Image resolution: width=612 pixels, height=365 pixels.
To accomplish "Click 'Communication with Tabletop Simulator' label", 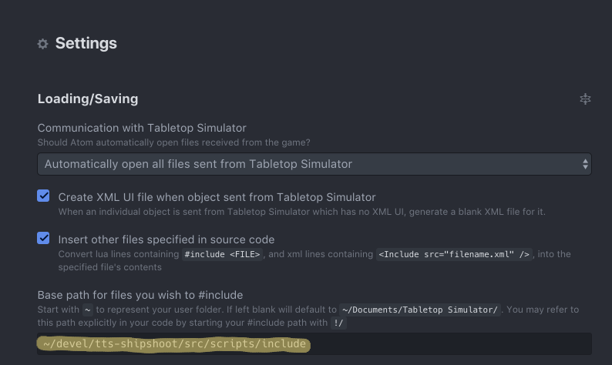I will [x=142, y=128].
